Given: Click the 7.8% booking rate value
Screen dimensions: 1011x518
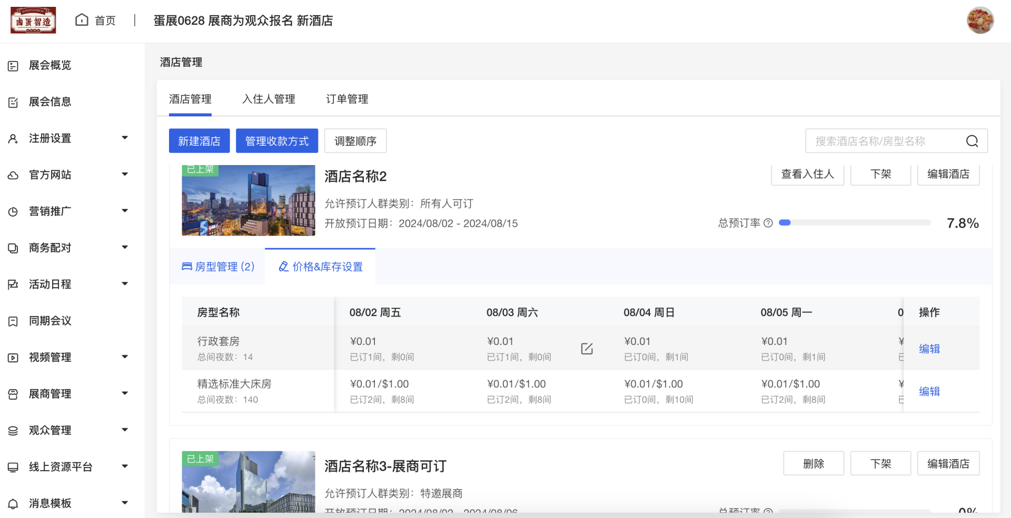Looking at the screenshot, I should pos(963,223).
